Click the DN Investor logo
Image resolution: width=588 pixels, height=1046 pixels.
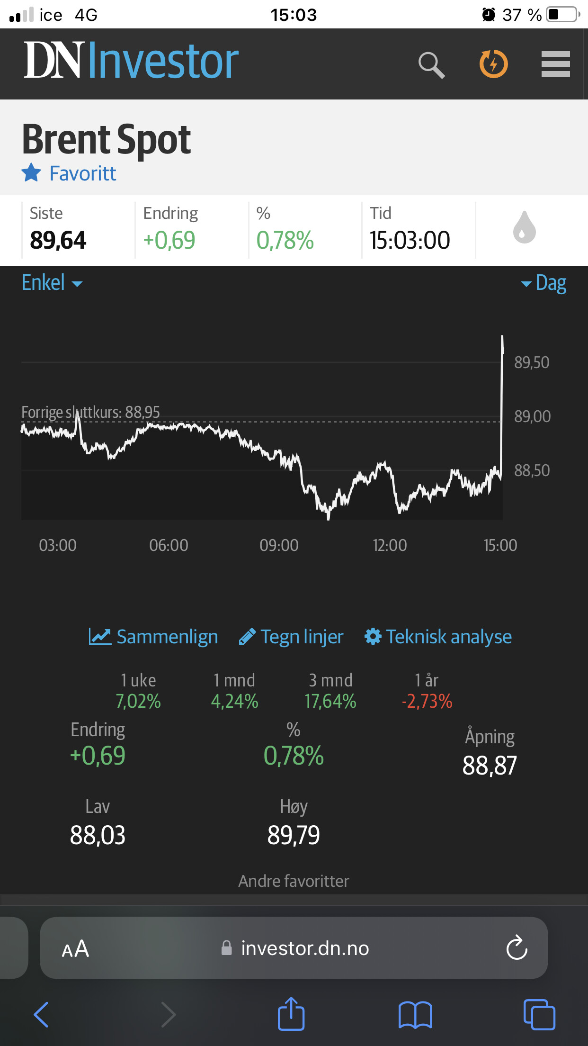pos(131,61)
